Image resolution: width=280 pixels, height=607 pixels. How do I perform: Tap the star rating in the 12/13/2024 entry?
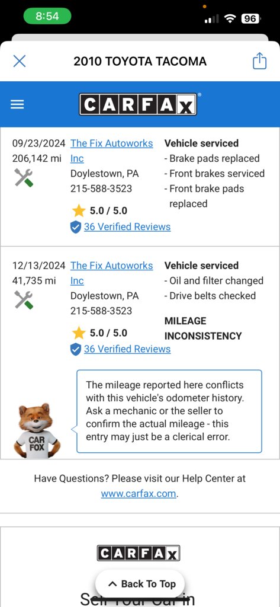pyautogui.click(x=100, y=333)
